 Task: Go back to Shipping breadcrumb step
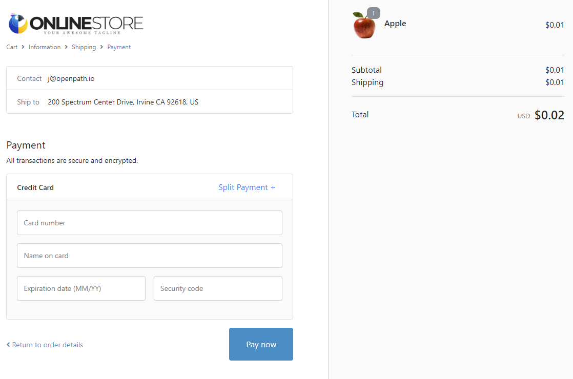84,47
